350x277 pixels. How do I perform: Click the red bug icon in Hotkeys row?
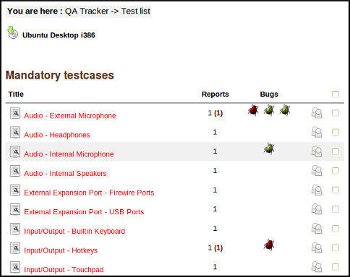click(x=269, y=245)
